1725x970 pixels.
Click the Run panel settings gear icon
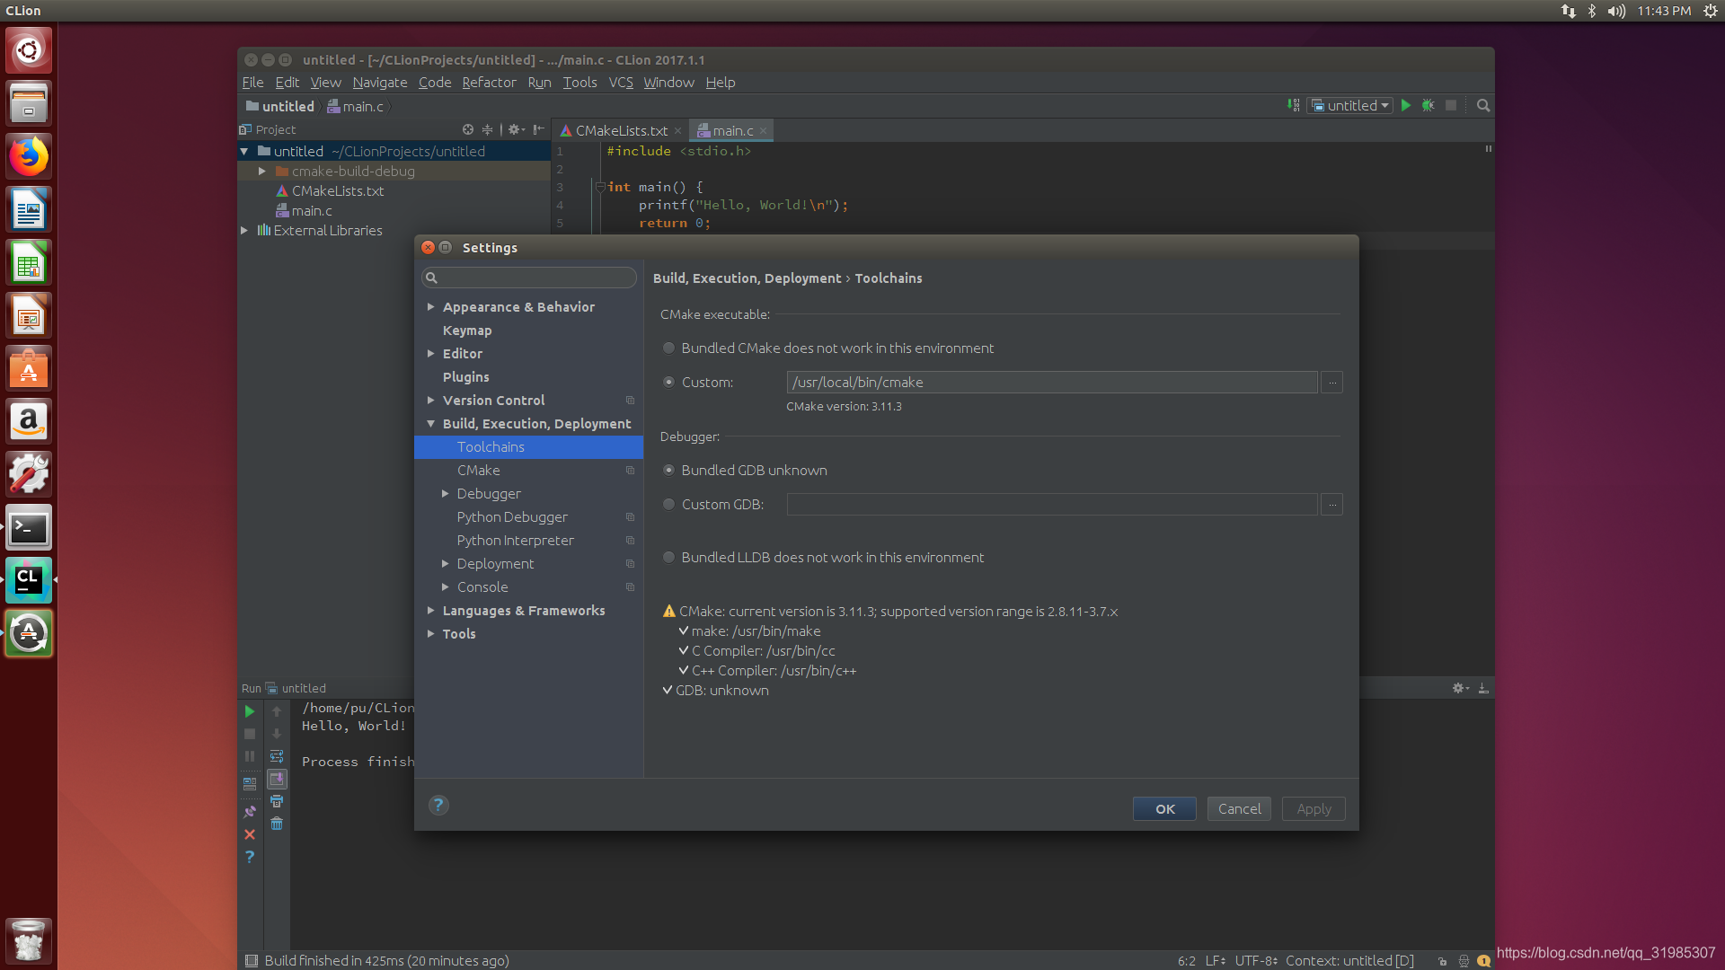(1458, 689)
